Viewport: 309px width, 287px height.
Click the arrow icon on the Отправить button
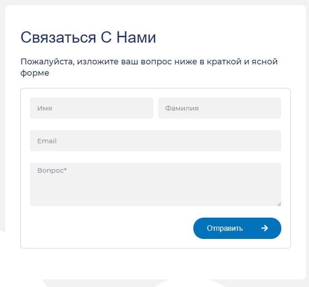[x=265, y=229]
